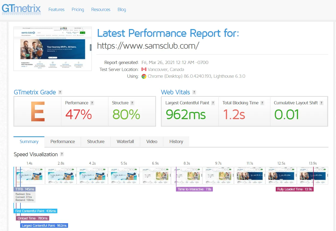Click the GTmetrix logo
The image size is (336, 231).
click(21, 9)
